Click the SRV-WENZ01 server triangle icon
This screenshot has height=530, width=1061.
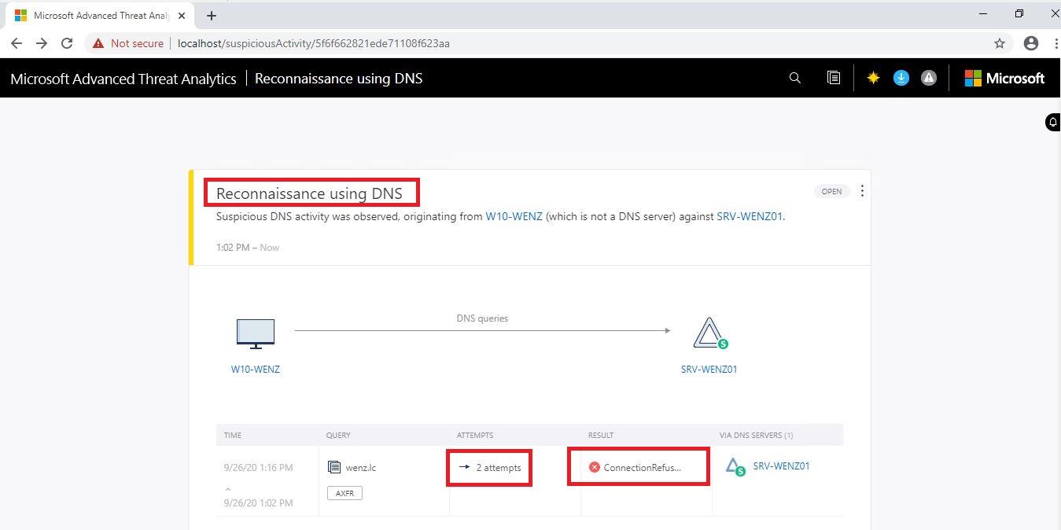click(710, 333)
